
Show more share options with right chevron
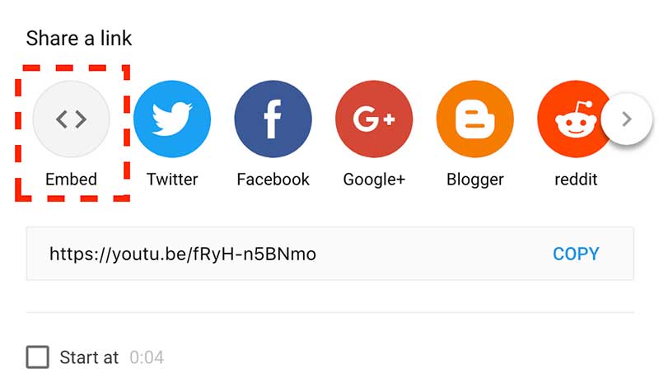pyautogui.click(x=627, y=119)
